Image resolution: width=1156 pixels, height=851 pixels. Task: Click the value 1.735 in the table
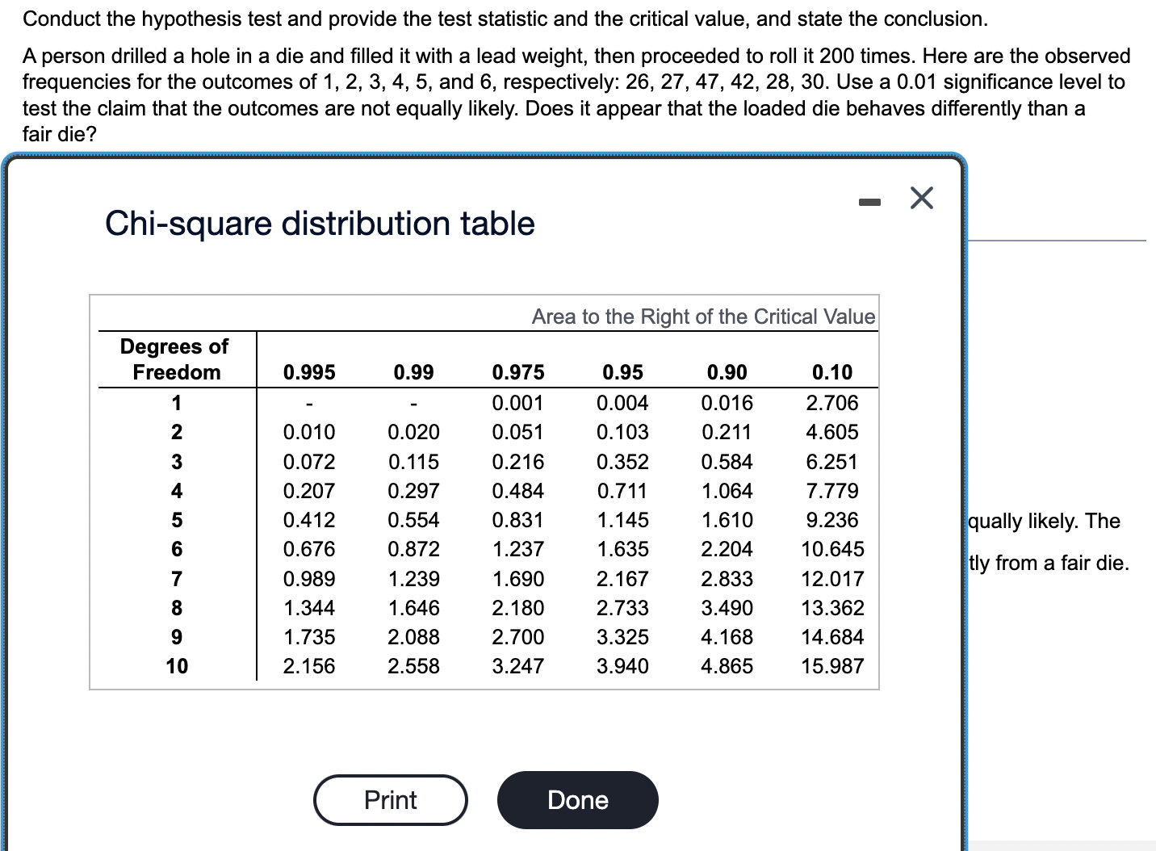pos(309,637)
